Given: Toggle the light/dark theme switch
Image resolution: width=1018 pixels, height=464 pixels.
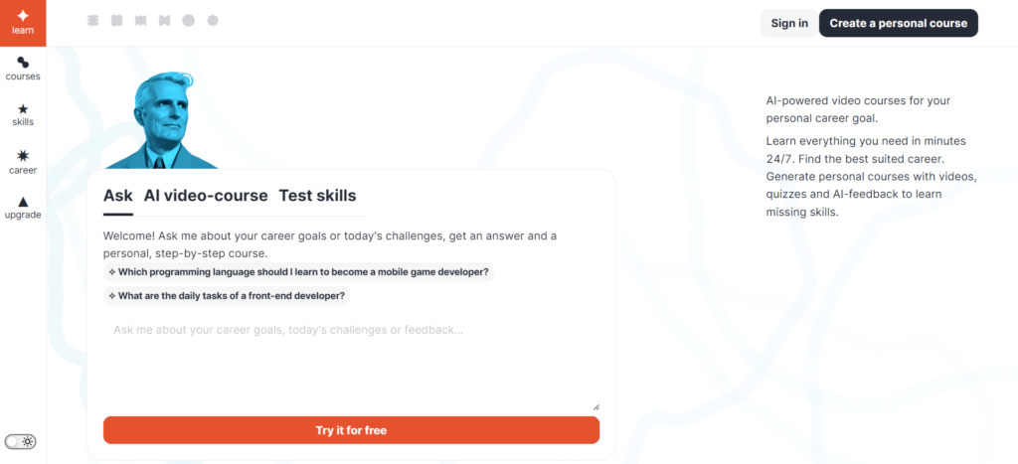Looking at the screenshot, I should [21, 441].
